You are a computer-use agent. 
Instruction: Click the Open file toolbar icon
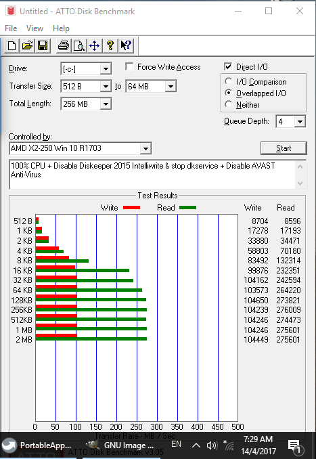point(28,46)
